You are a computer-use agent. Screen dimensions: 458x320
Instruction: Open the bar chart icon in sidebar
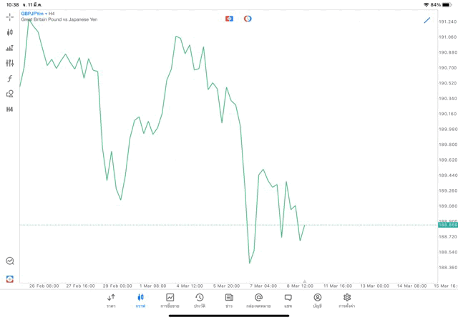pyautogui.click(x=9, y=48)
